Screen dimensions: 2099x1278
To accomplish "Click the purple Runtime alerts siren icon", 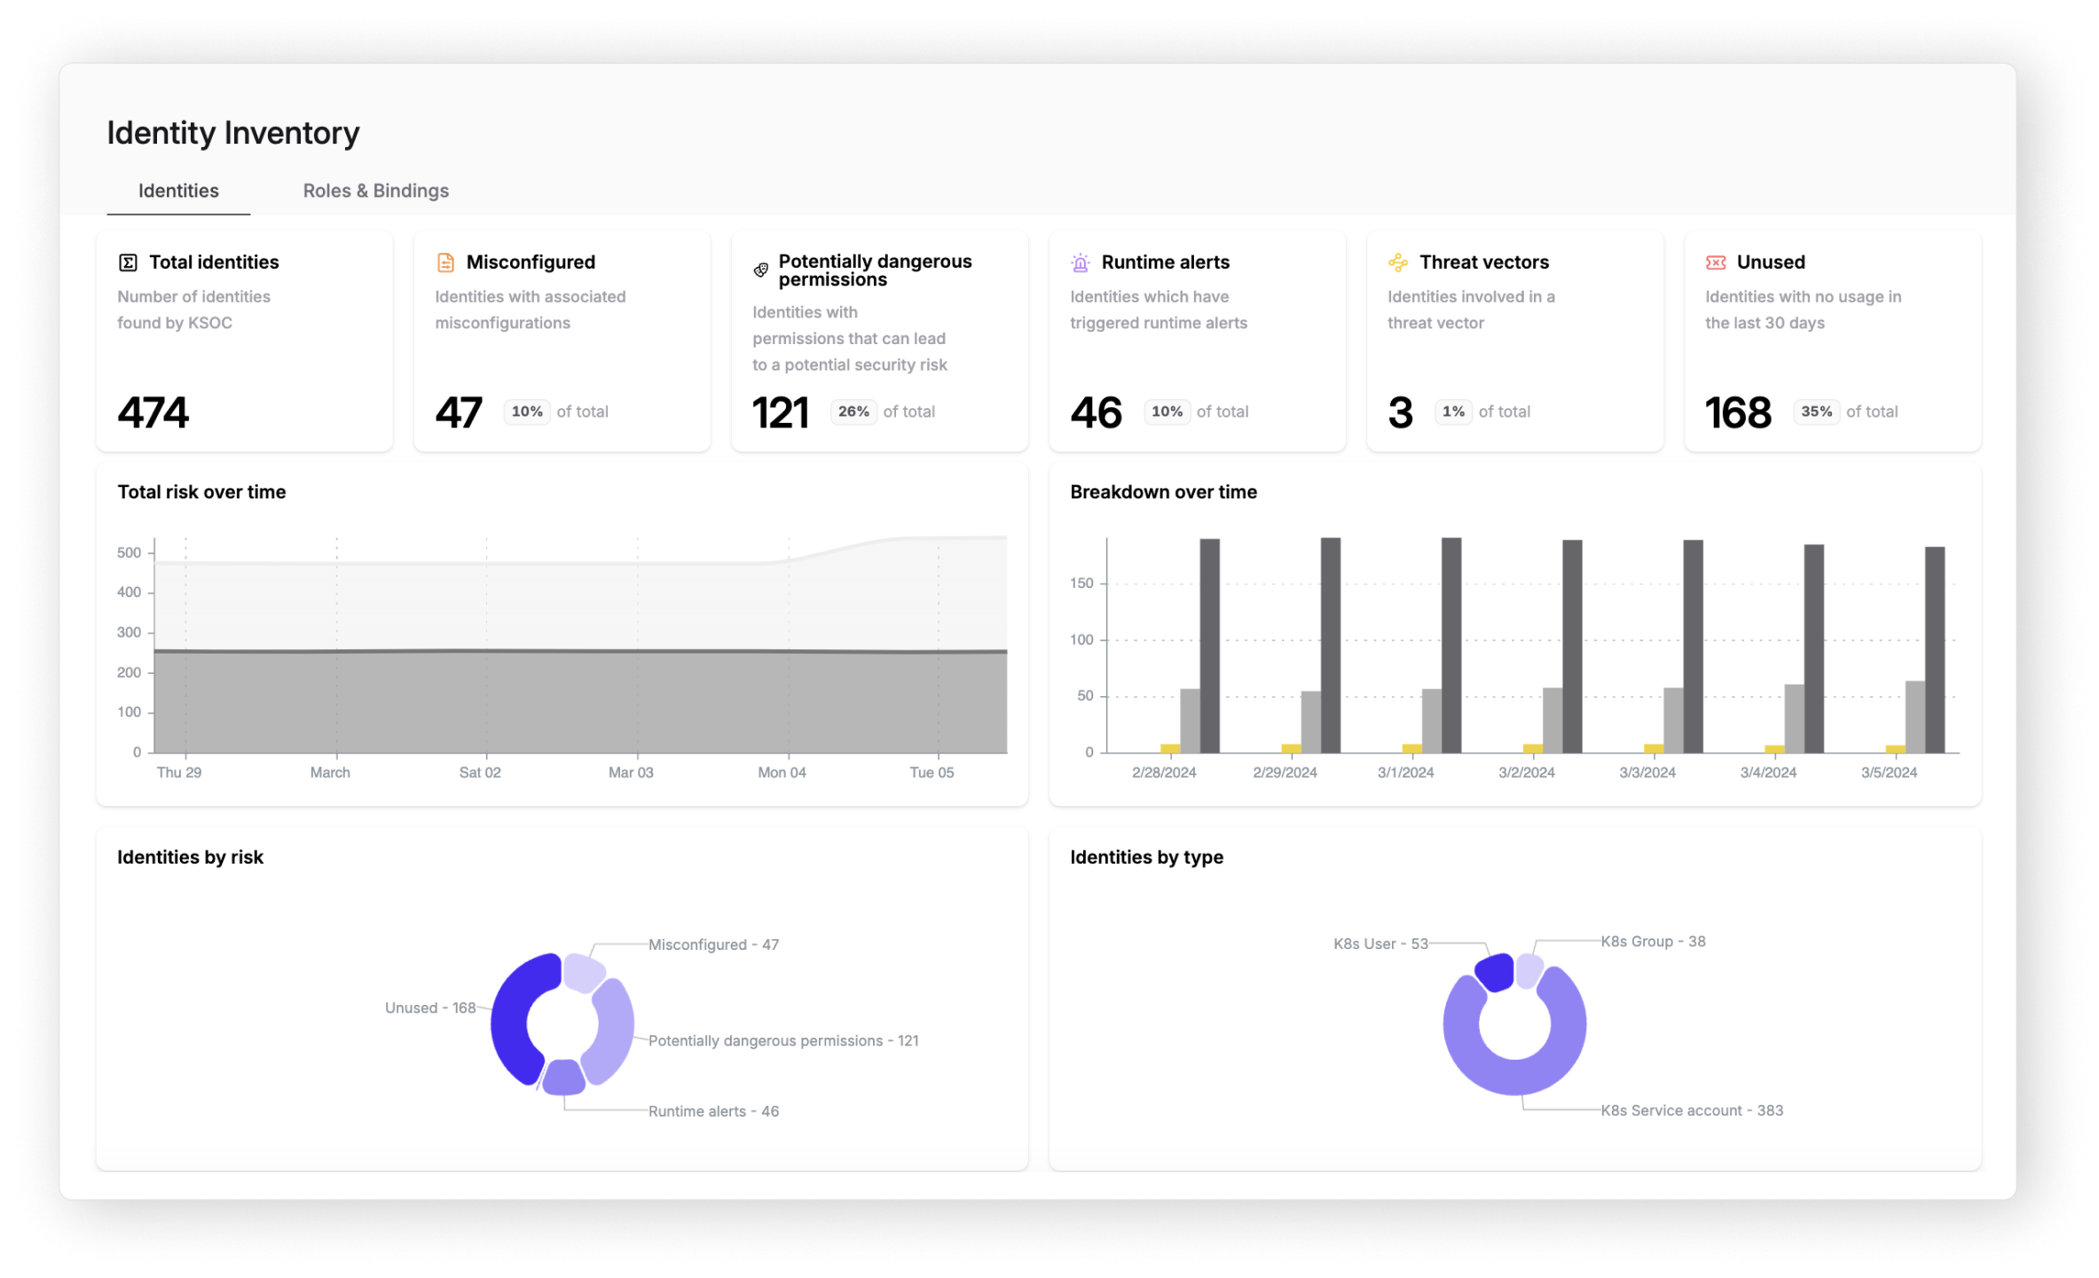I will click(1080, 263).
